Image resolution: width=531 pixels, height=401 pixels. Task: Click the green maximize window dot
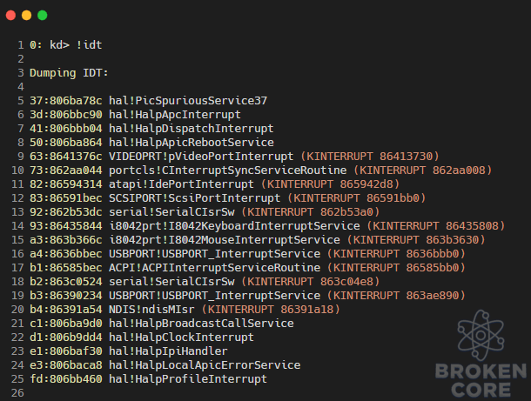click(x=43, y=16)
